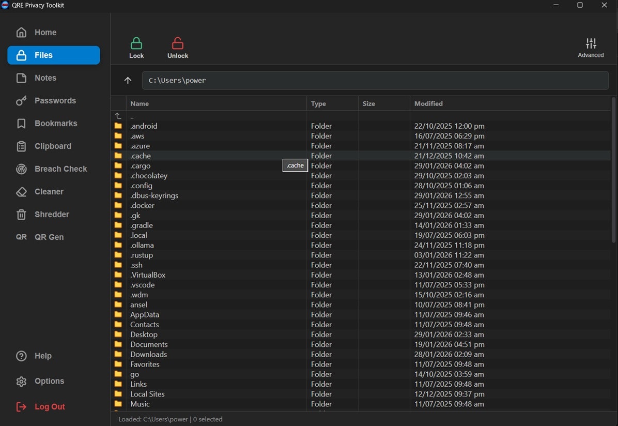Viewport: 618px width, 426px height.
Task: Click Log Out
Action: click(50, 406)
